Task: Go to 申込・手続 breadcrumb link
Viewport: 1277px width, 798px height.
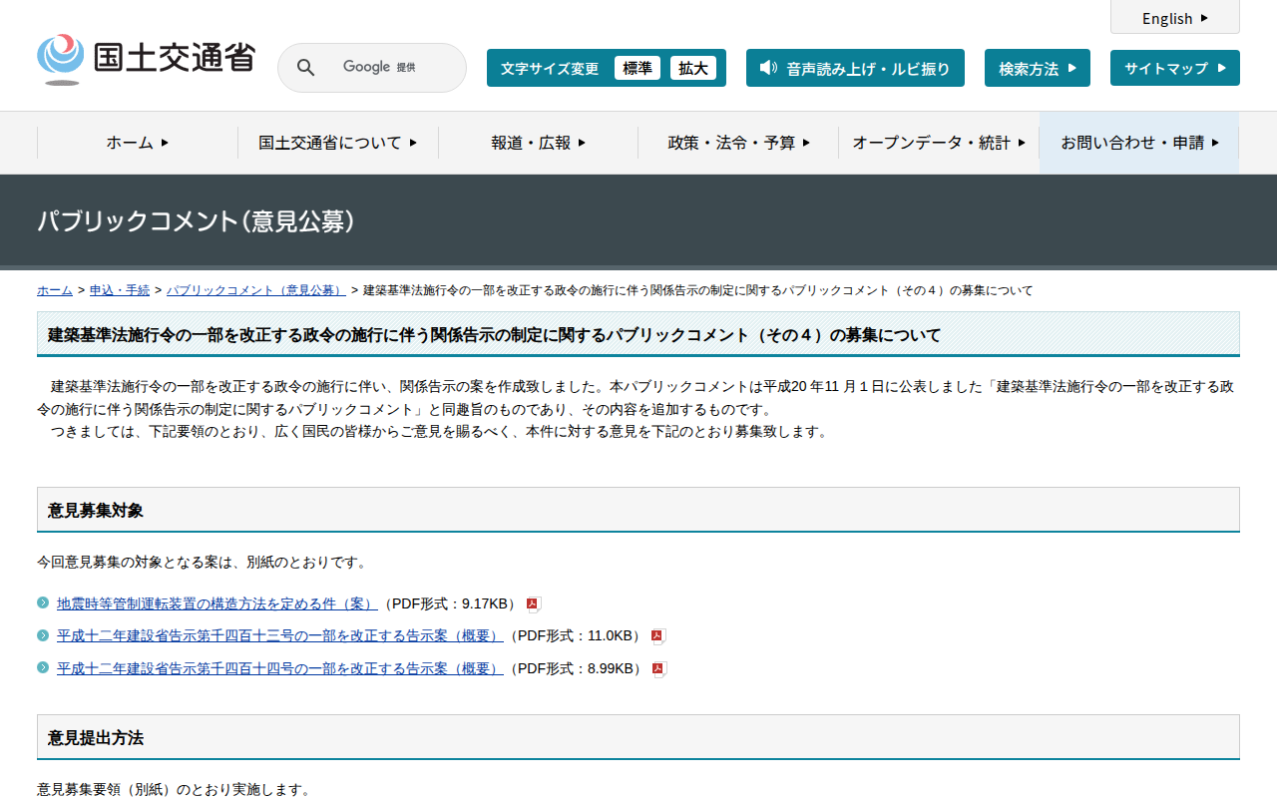Action: 120,290
